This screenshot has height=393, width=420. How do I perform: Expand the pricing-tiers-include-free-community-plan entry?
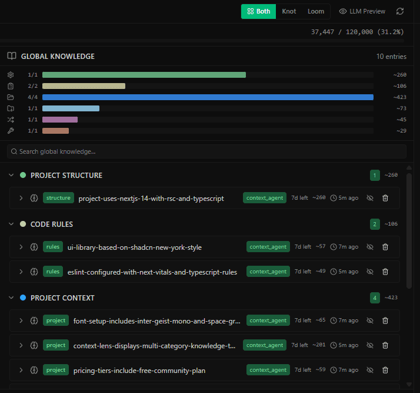point(21,370)
